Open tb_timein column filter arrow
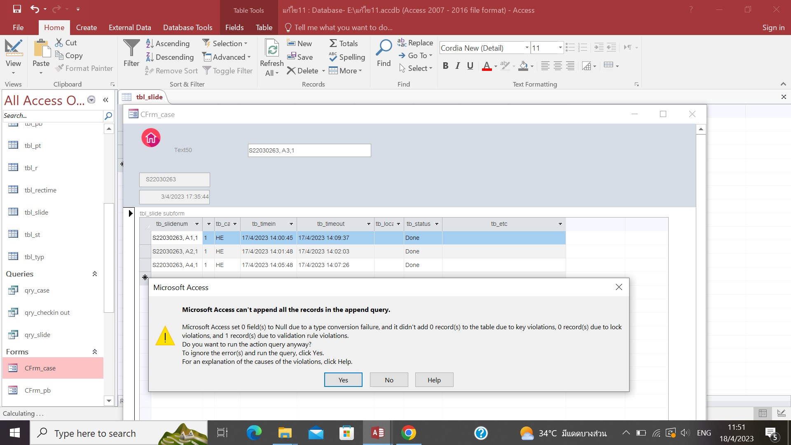The width and height of the screenshot is (791, 445). tap(291, 224)
